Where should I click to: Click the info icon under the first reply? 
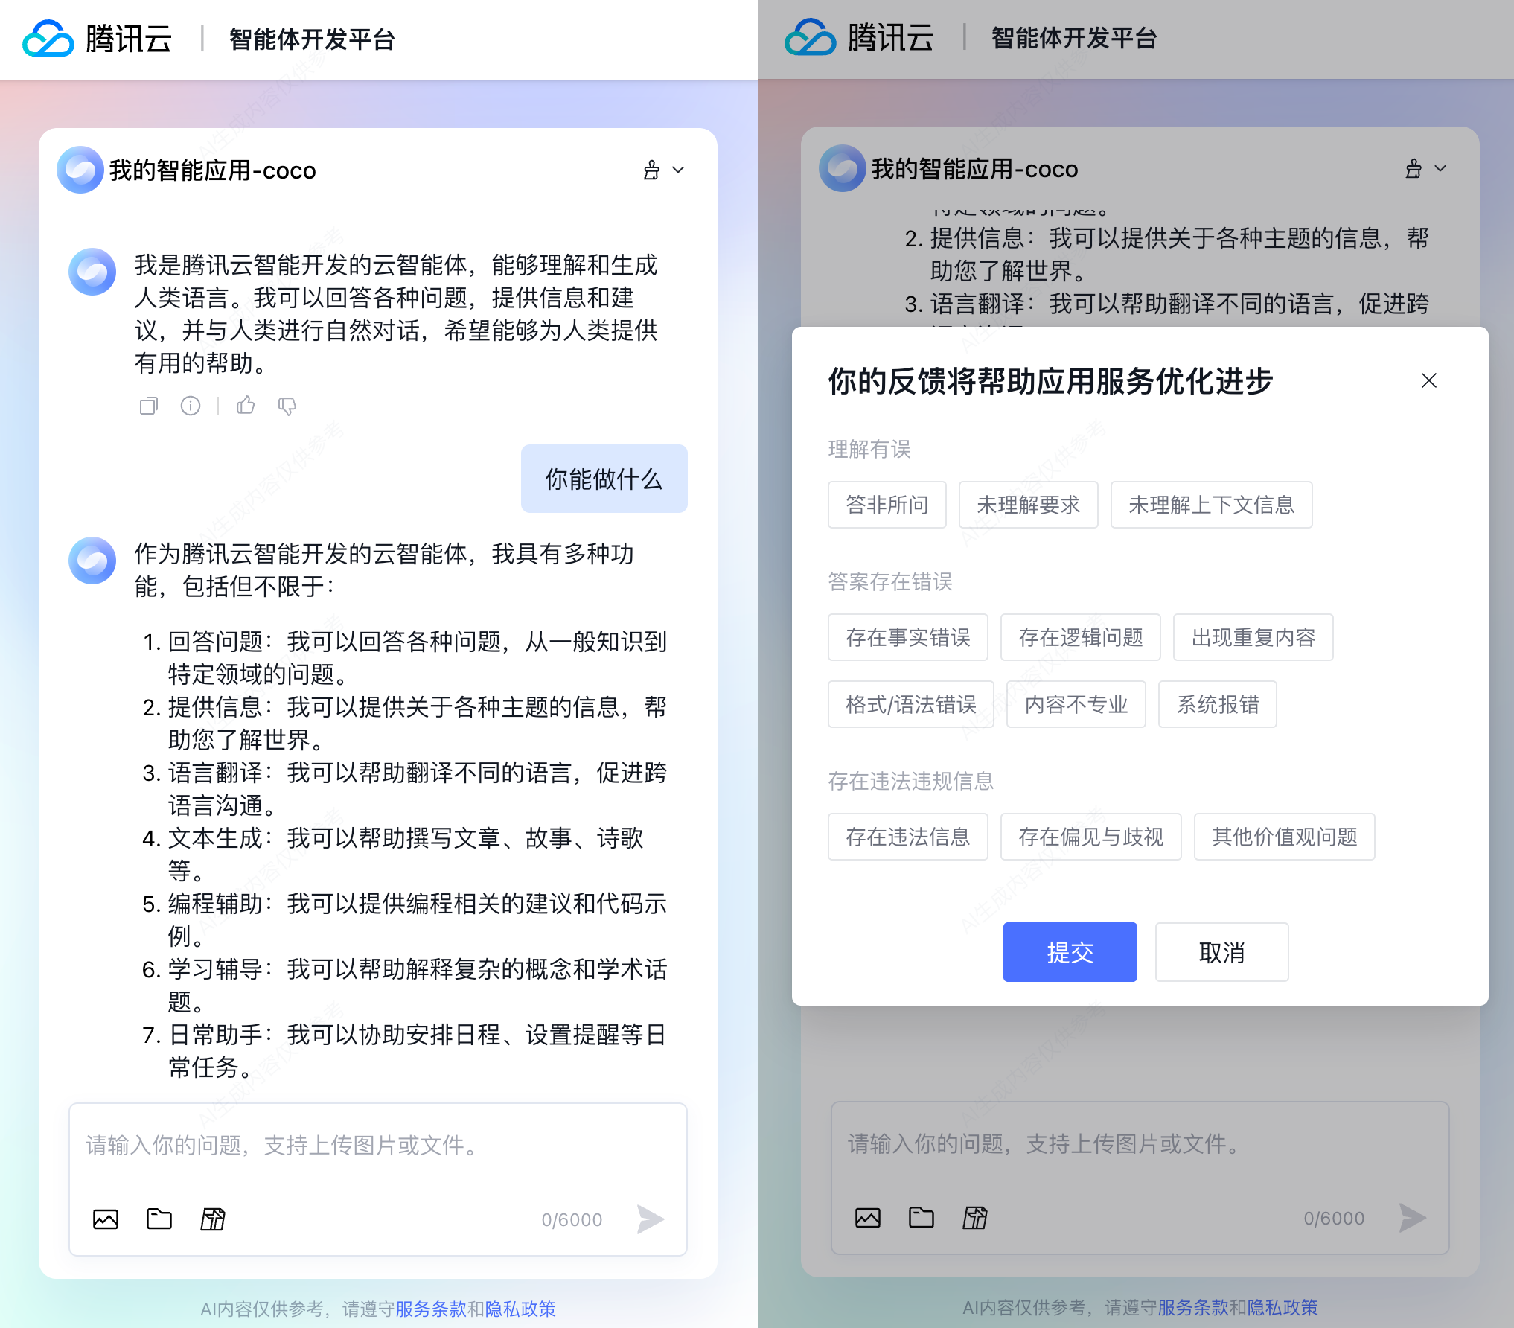(191, 406)
